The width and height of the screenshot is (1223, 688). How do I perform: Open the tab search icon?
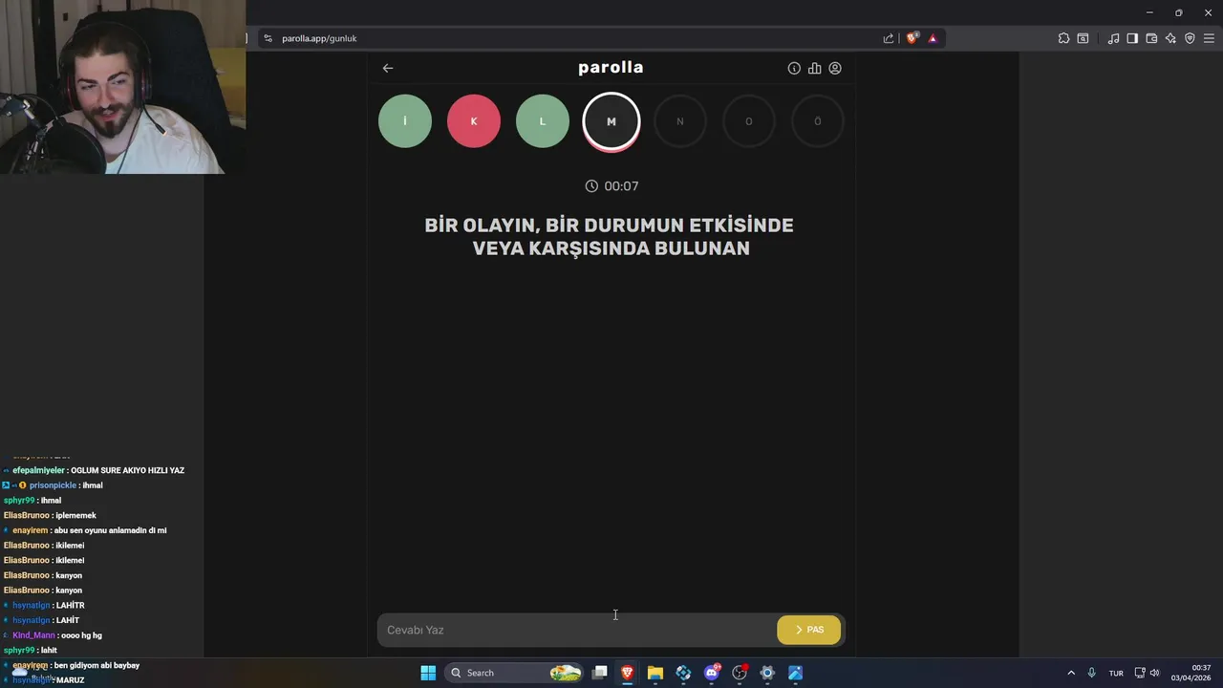click(x=1083, y=38)
